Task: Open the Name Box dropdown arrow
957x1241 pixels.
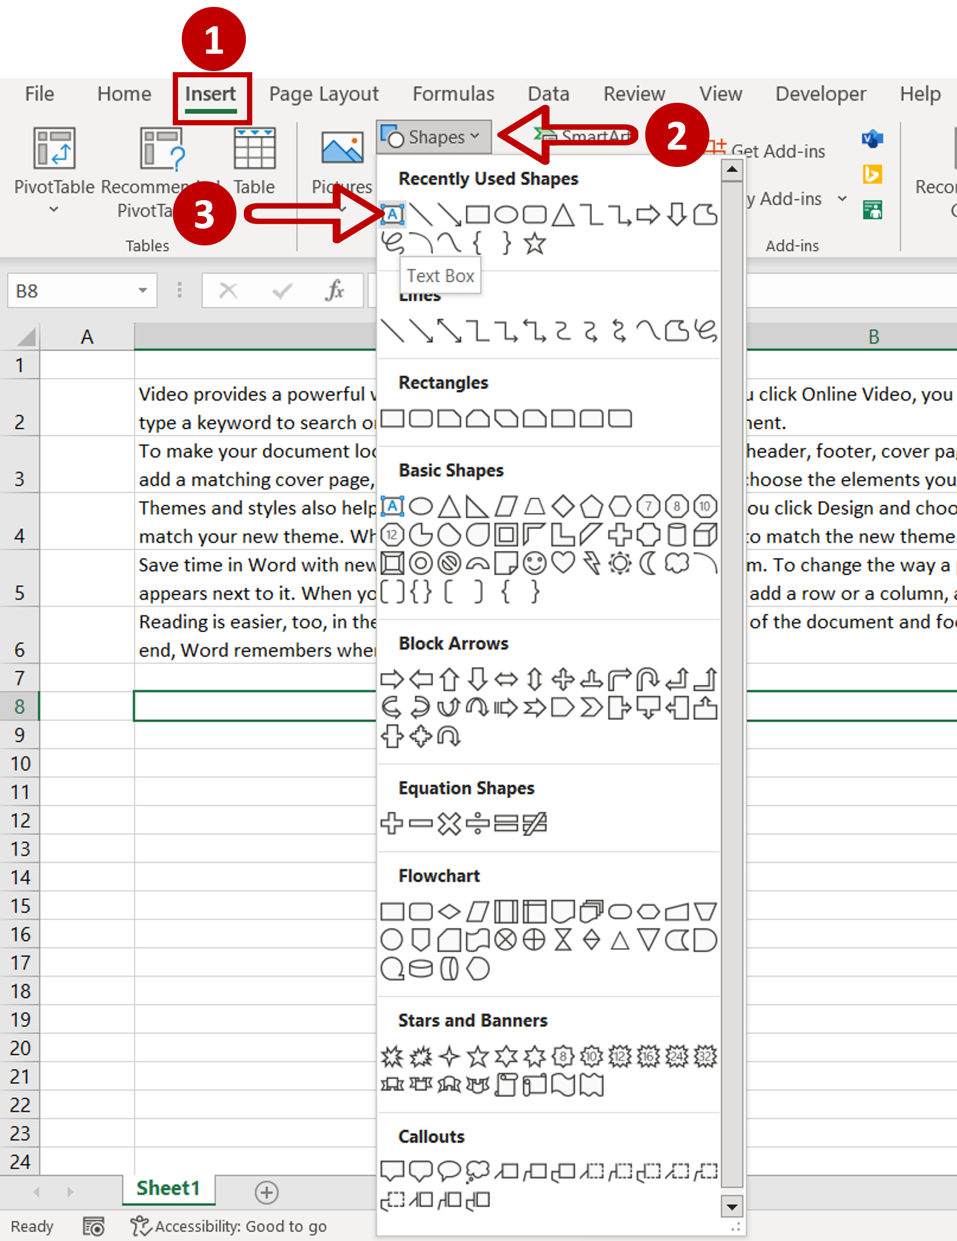Action: click(143, 290)
